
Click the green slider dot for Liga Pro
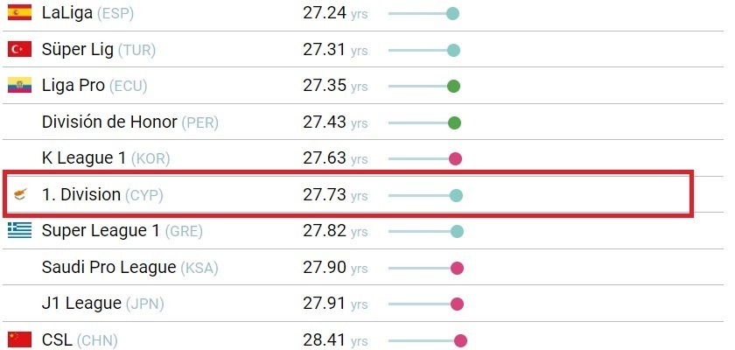tap(453, 87)
